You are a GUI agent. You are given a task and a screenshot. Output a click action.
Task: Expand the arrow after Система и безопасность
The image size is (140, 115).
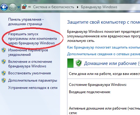(78, 7)
